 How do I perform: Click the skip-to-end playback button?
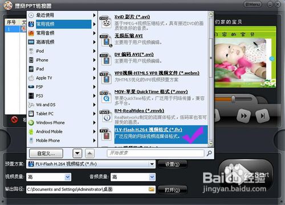(x=262, y=116)
